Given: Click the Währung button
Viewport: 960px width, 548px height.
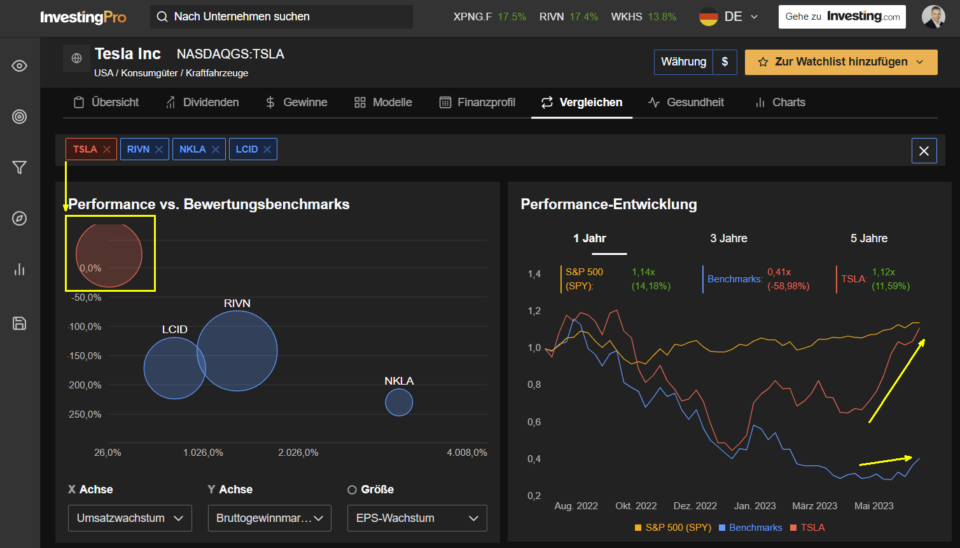Looking at the screenshot, I should pos(683,62).
